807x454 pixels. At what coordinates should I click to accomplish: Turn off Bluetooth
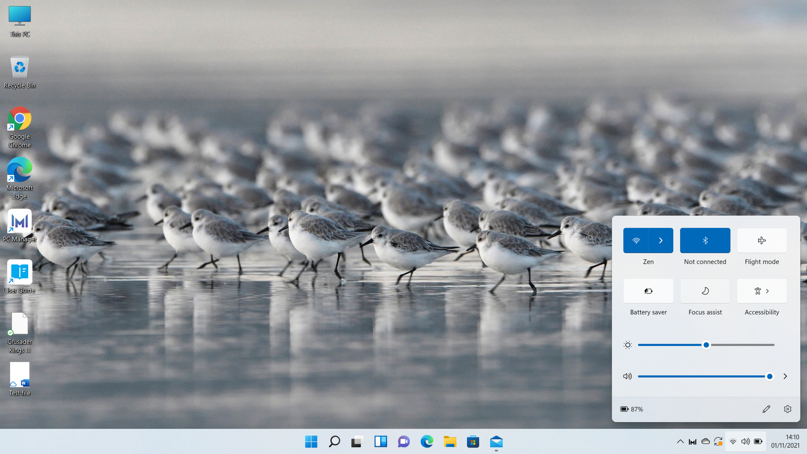705,241
